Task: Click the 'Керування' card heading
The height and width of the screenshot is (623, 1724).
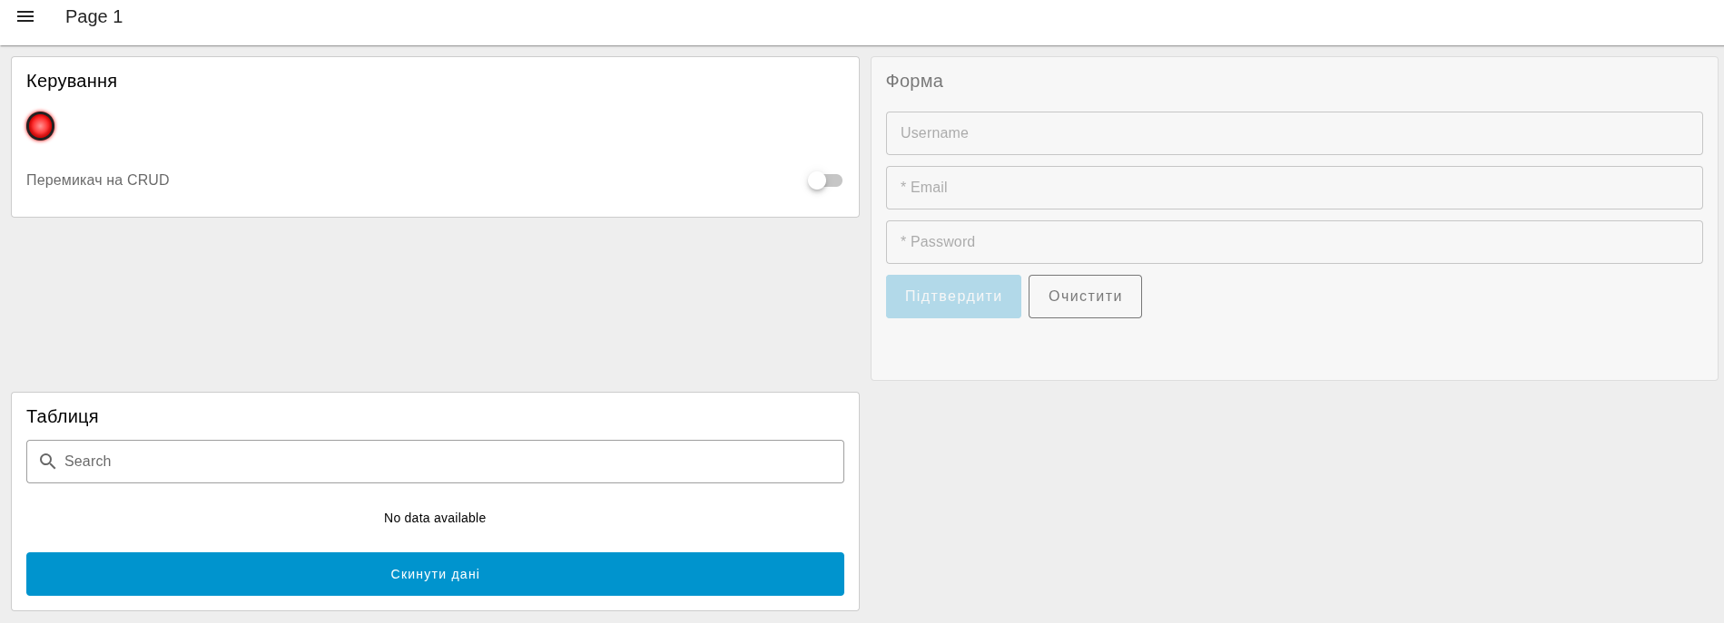Action: 72,81
